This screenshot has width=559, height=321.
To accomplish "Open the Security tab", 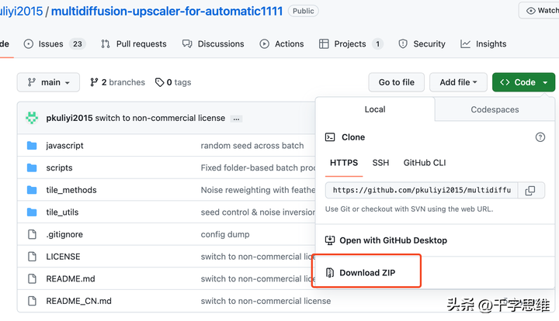I will [422, 43].
